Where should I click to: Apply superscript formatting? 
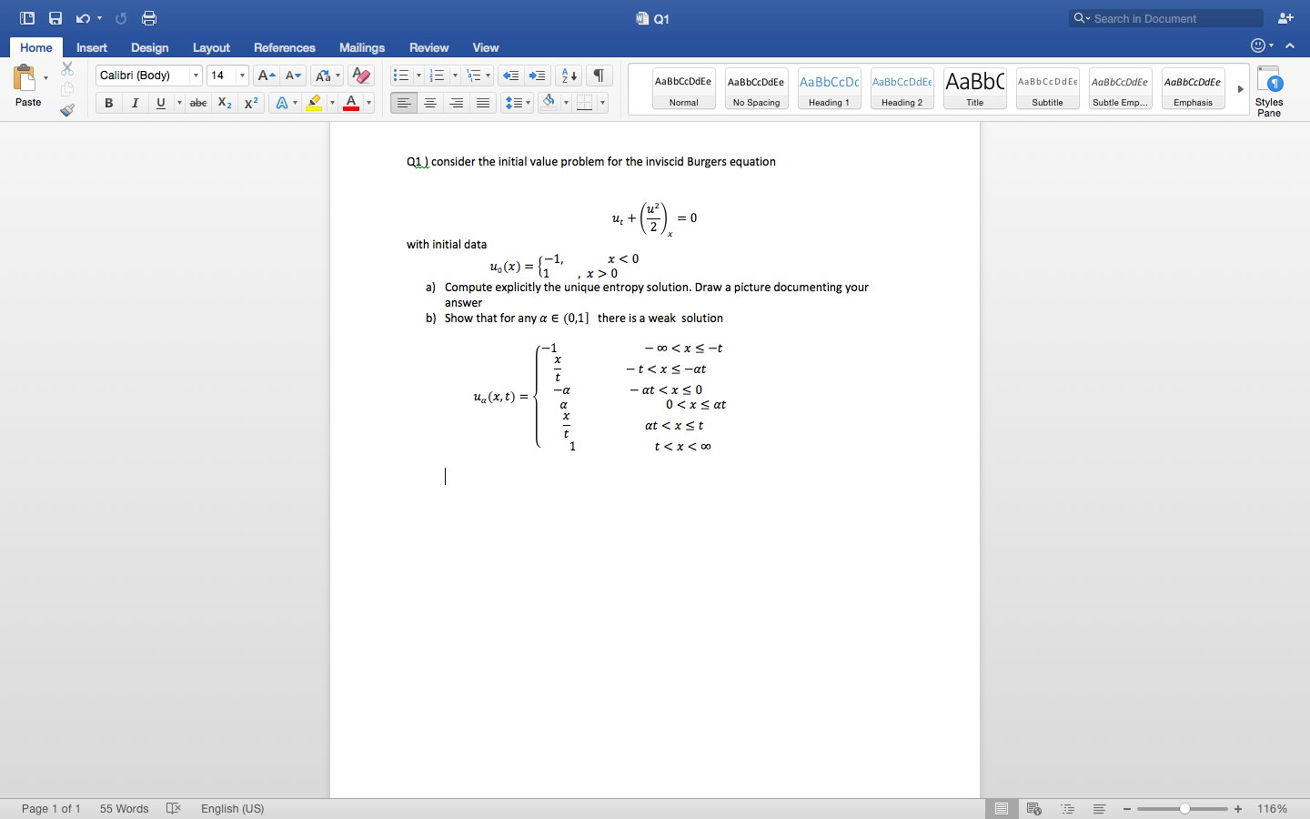250,103
